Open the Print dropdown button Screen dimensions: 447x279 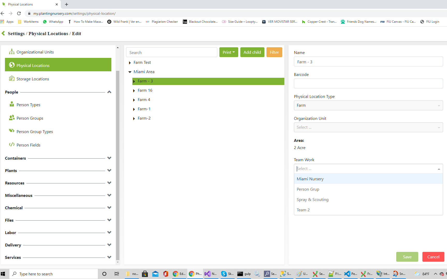pos(228,52)
